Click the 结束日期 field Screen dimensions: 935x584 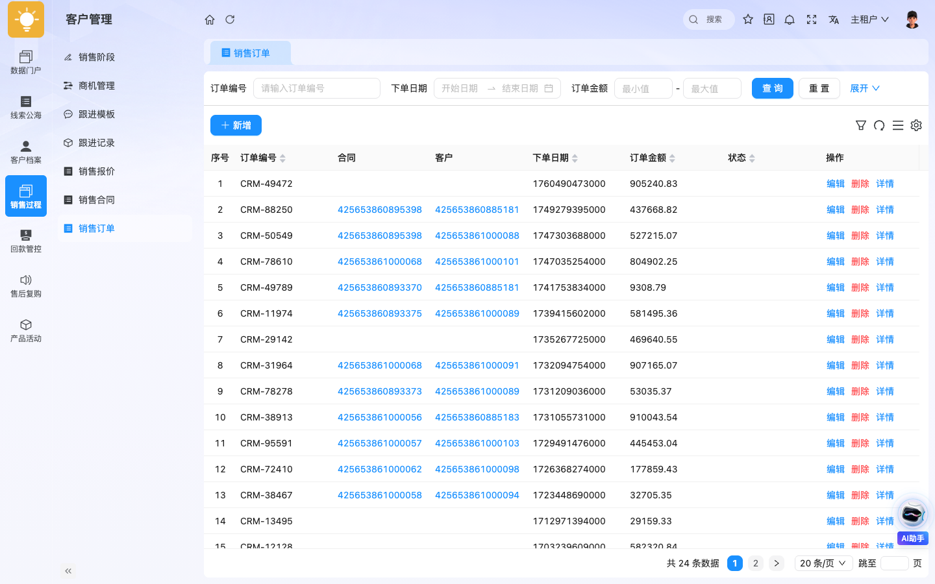pyautogui.click(x=520, y=88)
